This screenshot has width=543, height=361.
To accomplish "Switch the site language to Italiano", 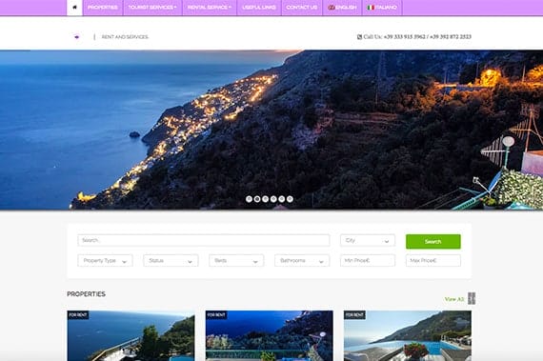I will pyautogui.click(x=382, y=8).
